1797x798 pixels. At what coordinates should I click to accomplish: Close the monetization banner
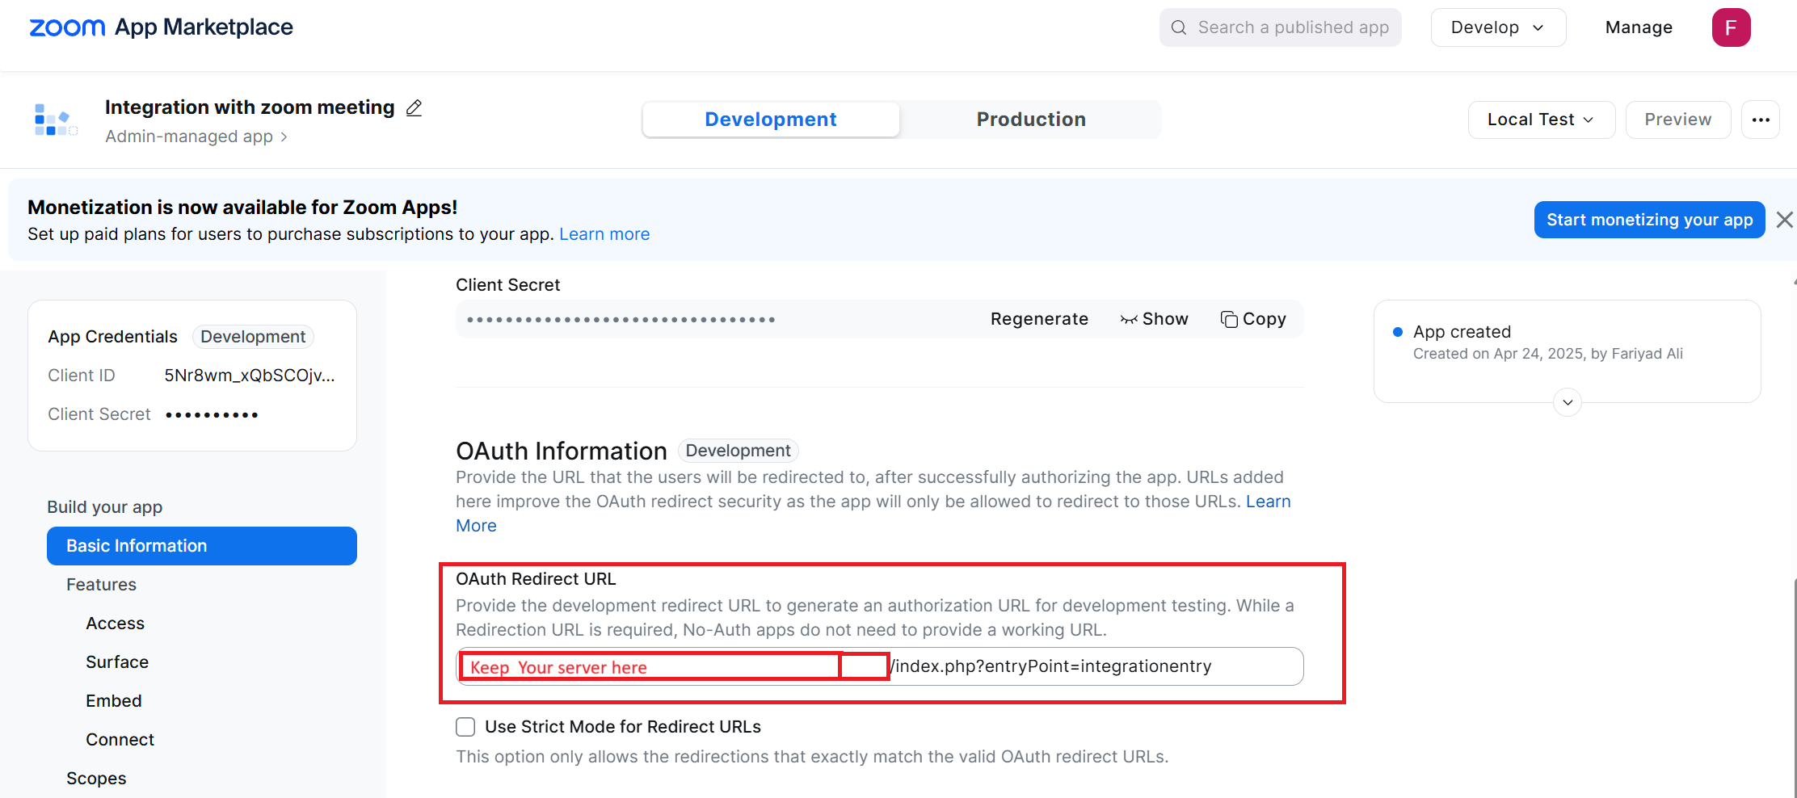1785,220
